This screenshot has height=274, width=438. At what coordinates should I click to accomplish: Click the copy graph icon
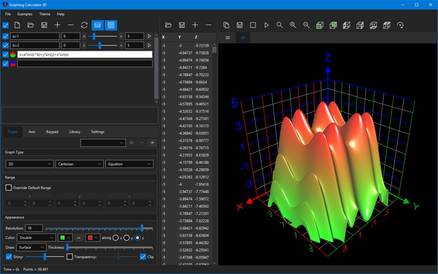tap(226, 25)
